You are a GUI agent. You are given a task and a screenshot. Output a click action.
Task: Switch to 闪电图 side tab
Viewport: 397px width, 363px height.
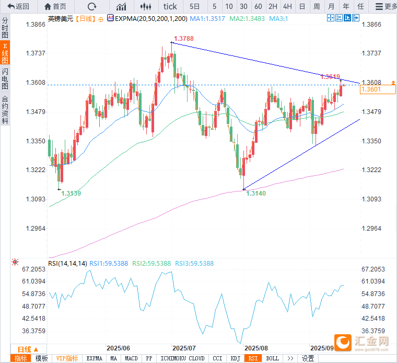[x=5, y=79]
